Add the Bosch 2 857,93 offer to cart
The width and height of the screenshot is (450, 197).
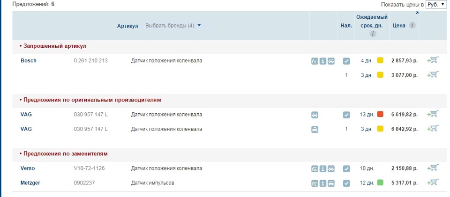point(433,60)
